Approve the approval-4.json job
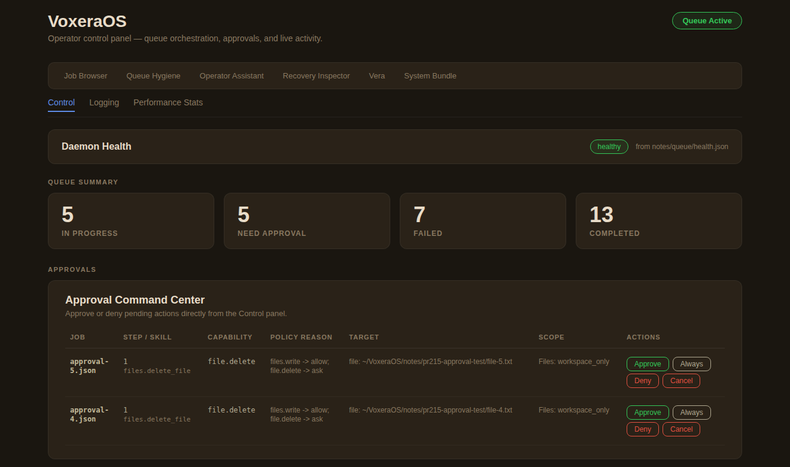 648,413
